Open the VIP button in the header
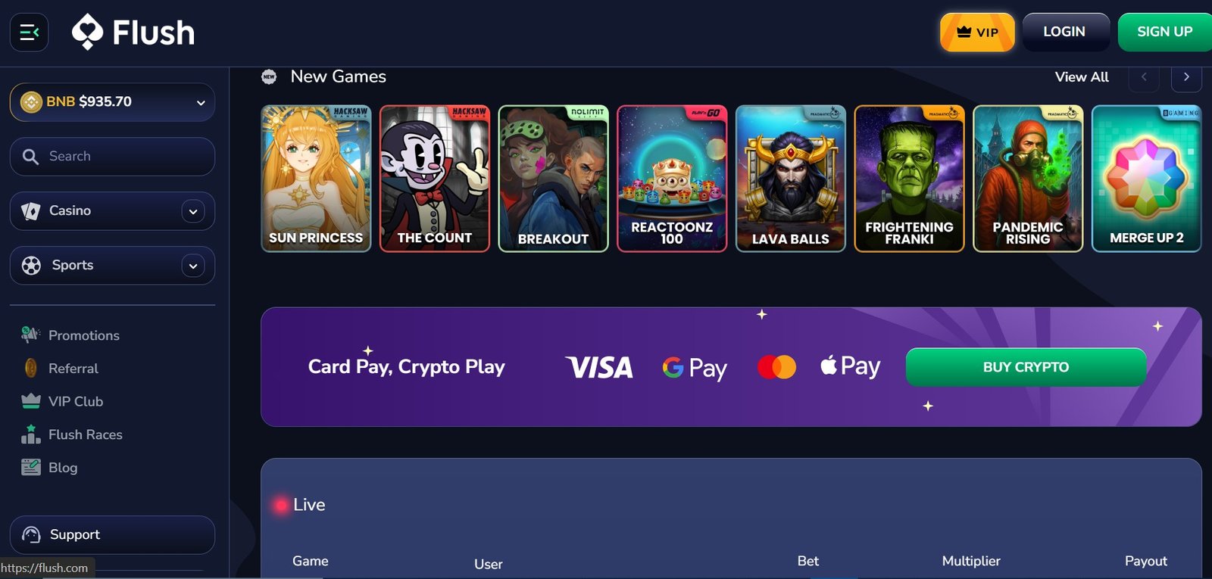The height and width of the screenshot is (579, 1212). click(977, 32)
